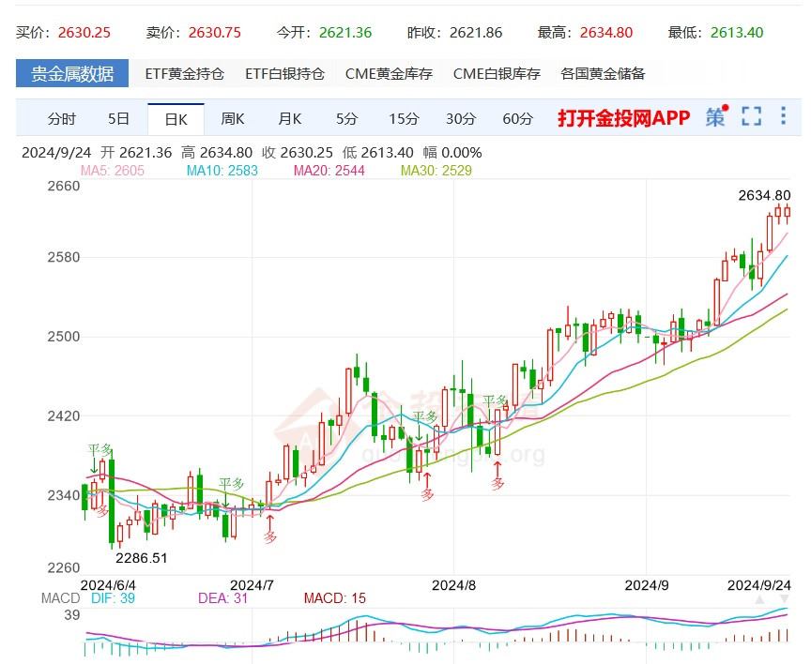Show the 30分 thirty-minute chart

(461, 118)
